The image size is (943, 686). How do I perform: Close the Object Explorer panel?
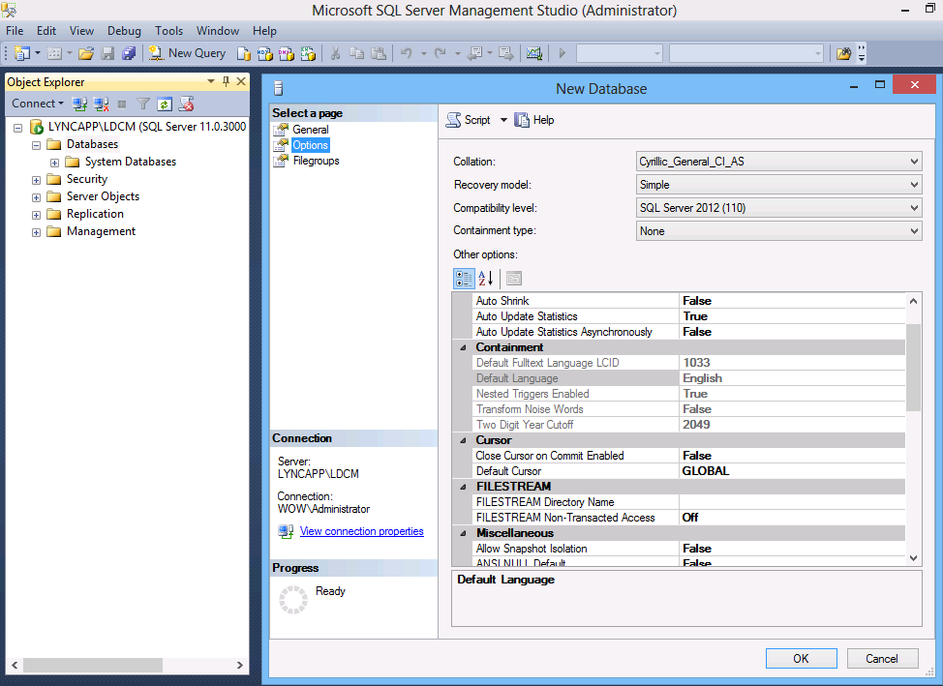pyautogui.click(x=241, y=81)
